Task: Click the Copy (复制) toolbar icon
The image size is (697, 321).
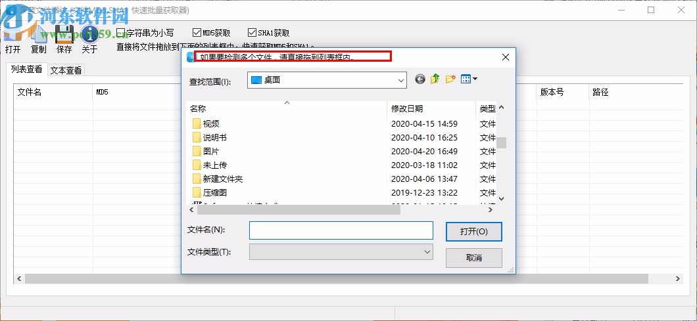Action: (39, 35)
